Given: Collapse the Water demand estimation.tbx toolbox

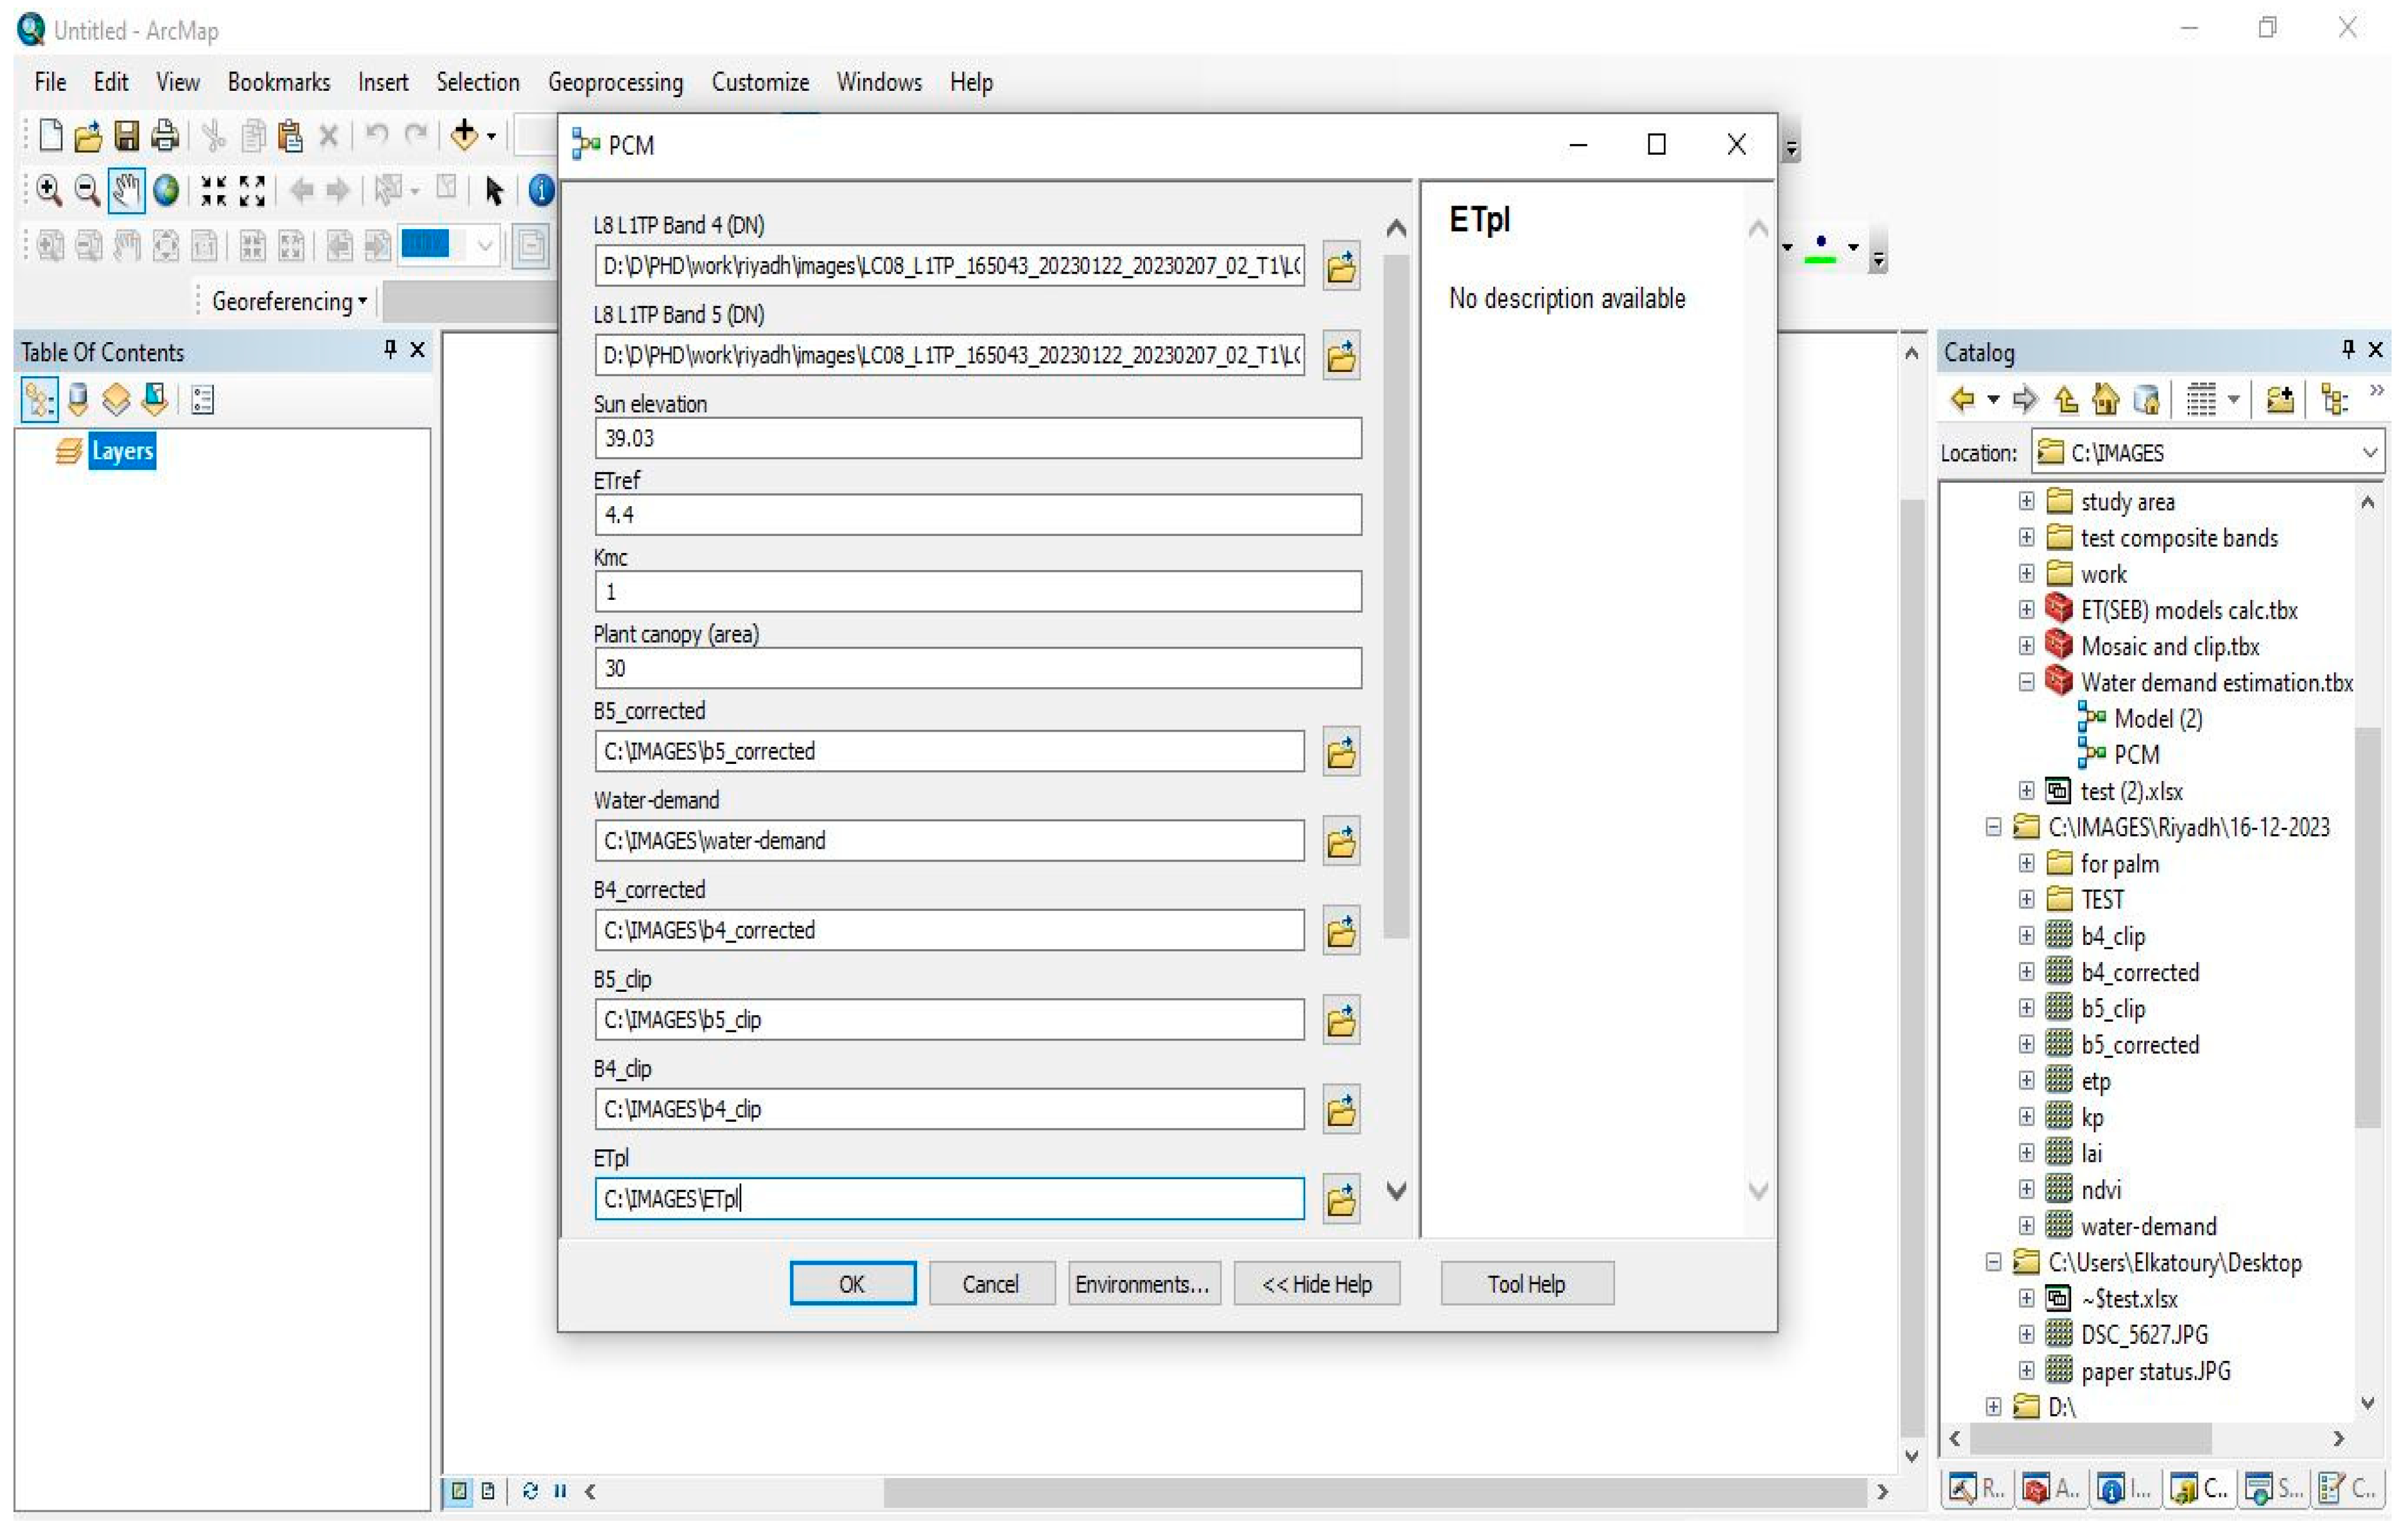Looking at the screenshot, I should [2026, 682].
